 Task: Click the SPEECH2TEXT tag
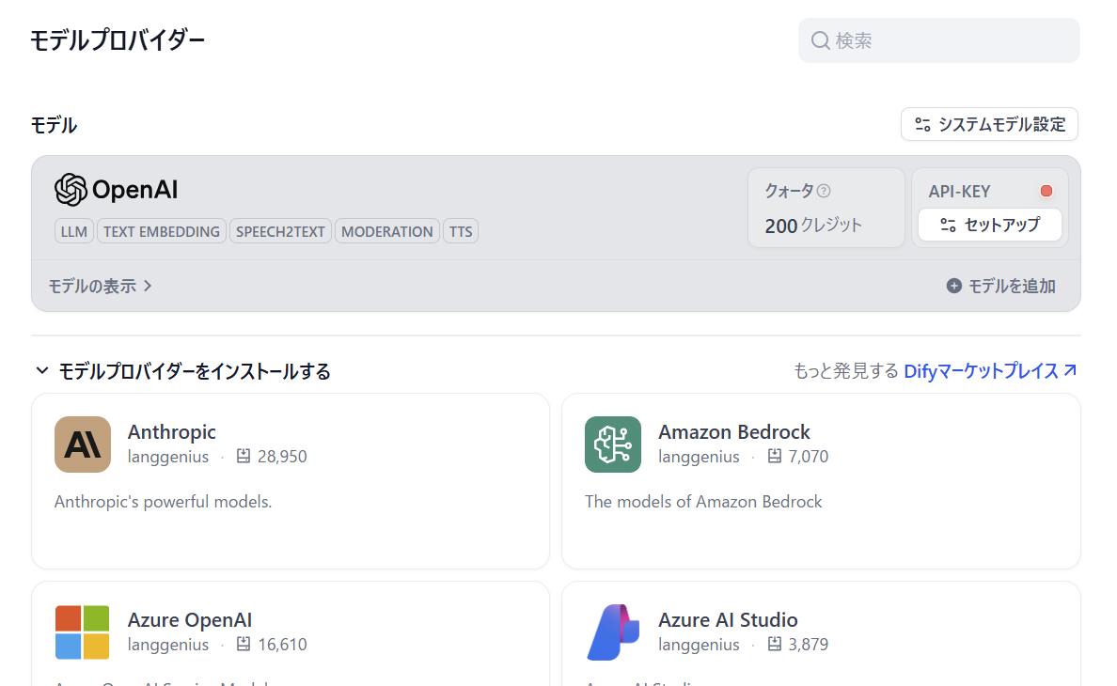point(281,231)
